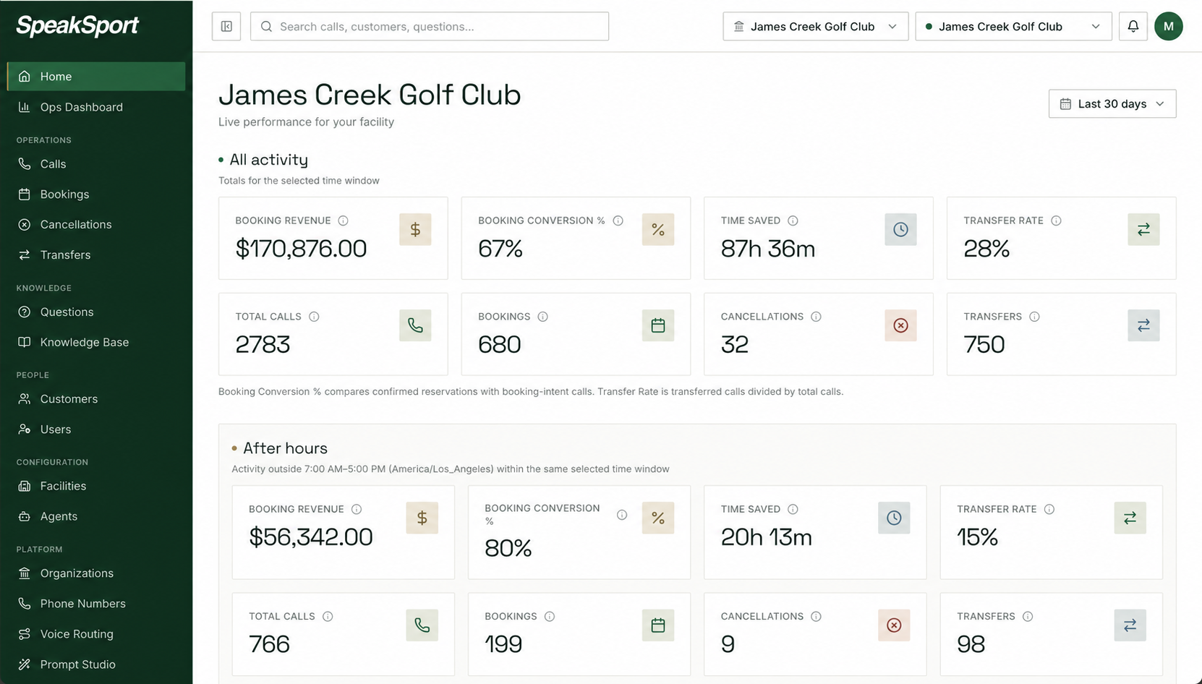
Task: Click info icon beside All activity Transfers
Action: (1034, 317)
